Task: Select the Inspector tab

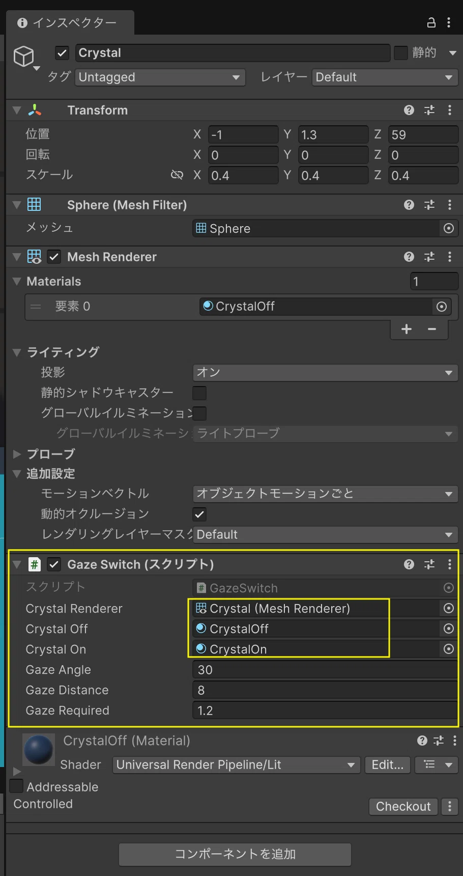Action: (70, 22)
